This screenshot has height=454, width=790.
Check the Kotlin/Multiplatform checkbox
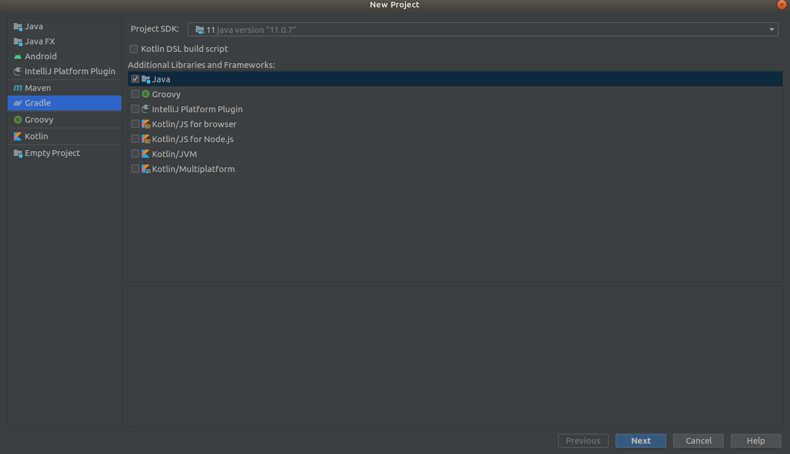point(135,169)
